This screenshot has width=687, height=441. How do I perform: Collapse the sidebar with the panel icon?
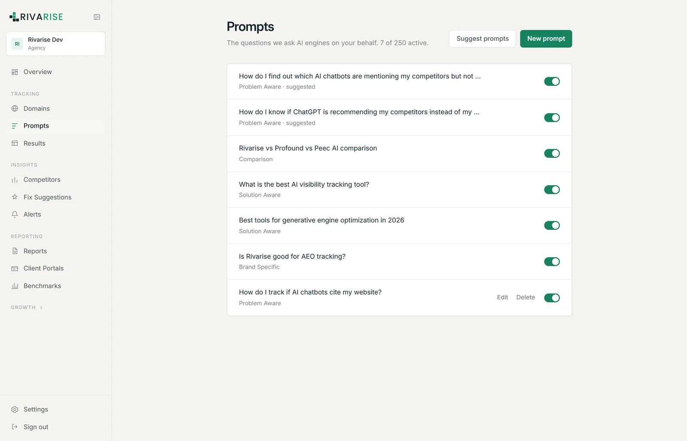(x=97, y=17)
